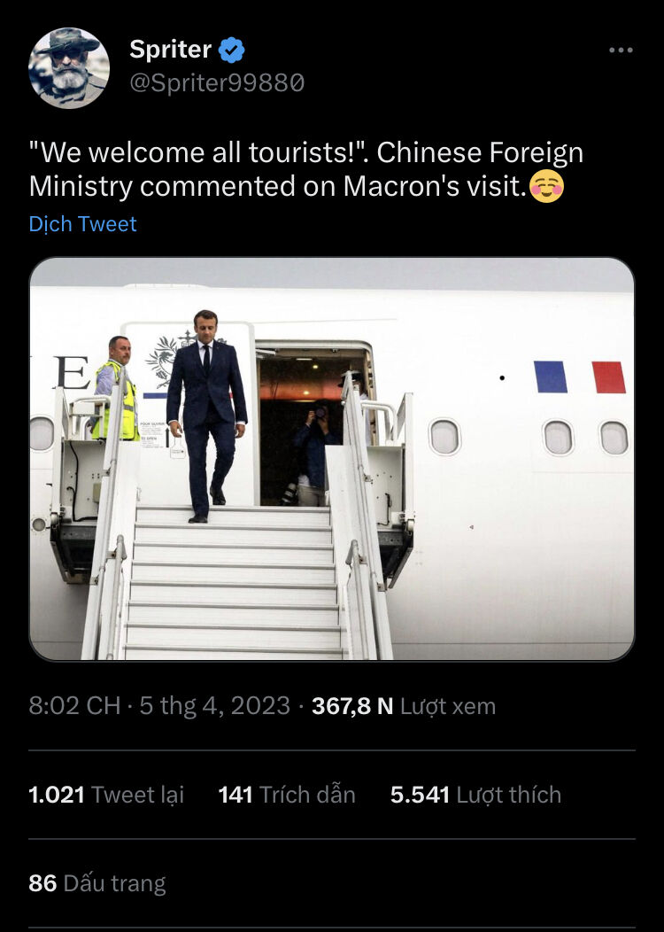Click the 8:02 CH timestamp
Screen dimensions: 664x932
[x=75, y=706]
